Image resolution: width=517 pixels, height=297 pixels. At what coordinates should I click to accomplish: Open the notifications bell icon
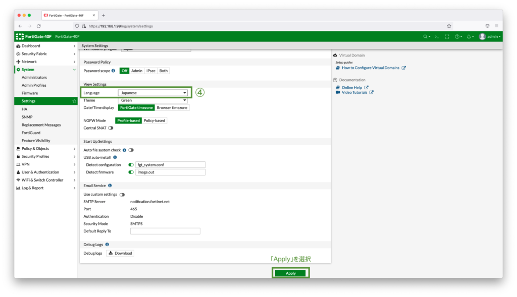click(x=470, y=36)
